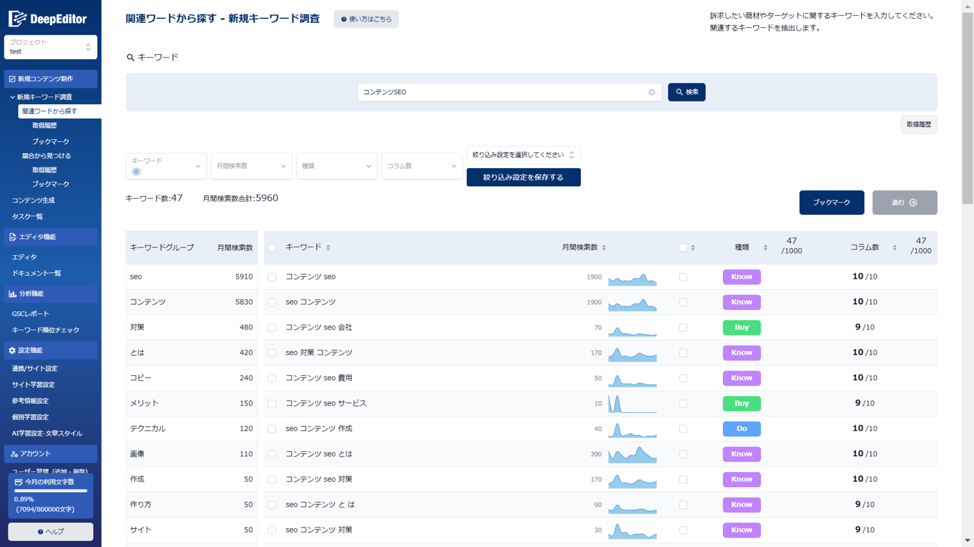Click the Buy tag for コンテンツ seo サービス
The width and height of the screenshot is (974, 547).
point(742,403)
